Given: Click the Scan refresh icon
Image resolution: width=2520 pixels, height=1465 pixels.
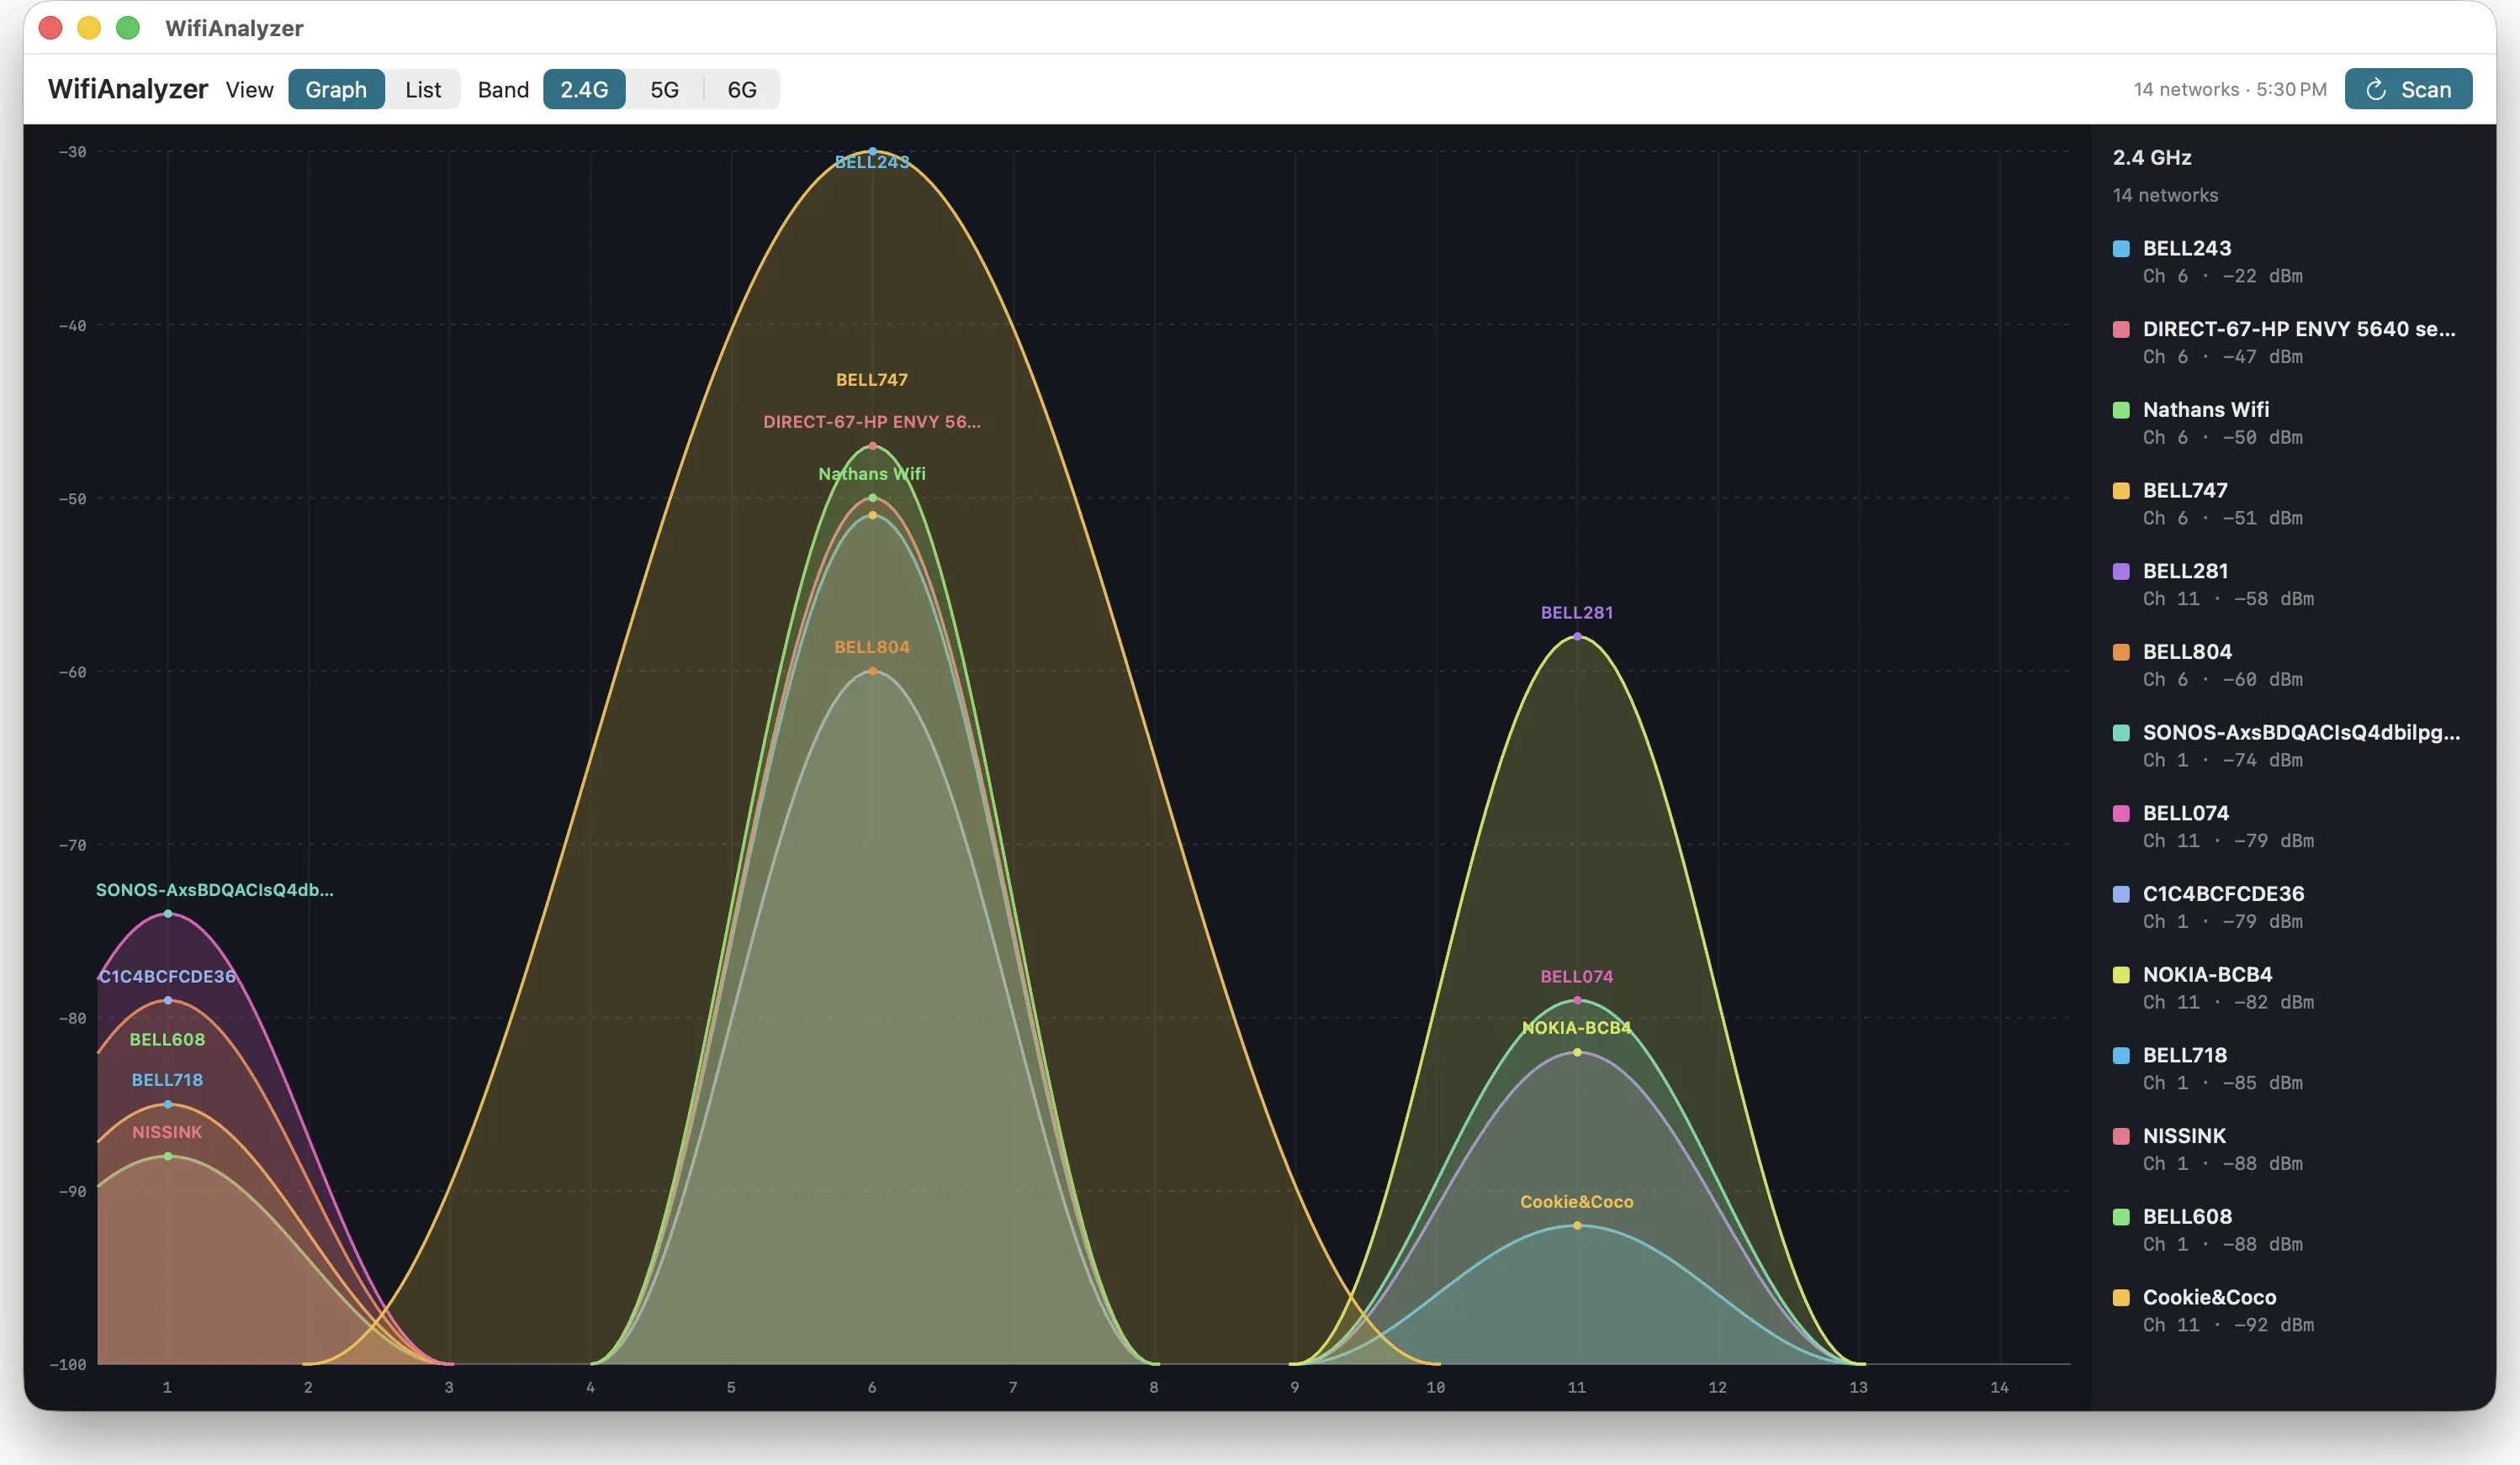Looking at the screenshot, I should click(2376, 89).
